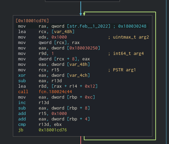Select the mov eax, dword [rbp + 0xc] line
169x144 pixels.
56,97
